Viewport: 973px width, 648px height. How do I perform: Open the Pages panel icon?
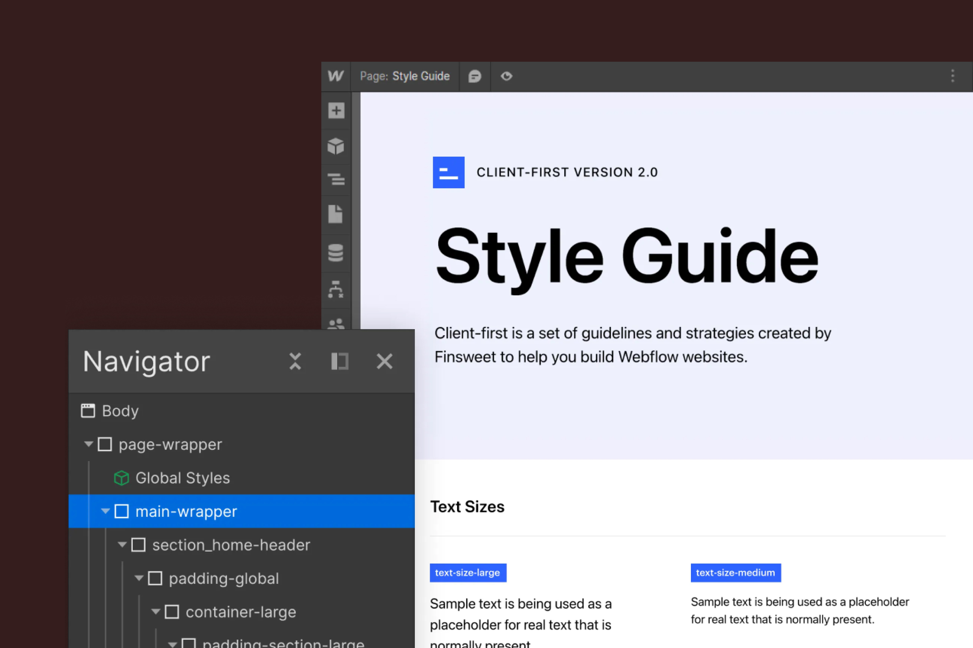(335, 214)
